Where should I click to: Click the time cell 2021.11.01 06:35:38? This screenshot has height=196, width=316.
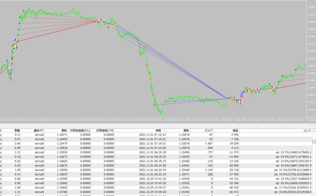pos(153,152)
